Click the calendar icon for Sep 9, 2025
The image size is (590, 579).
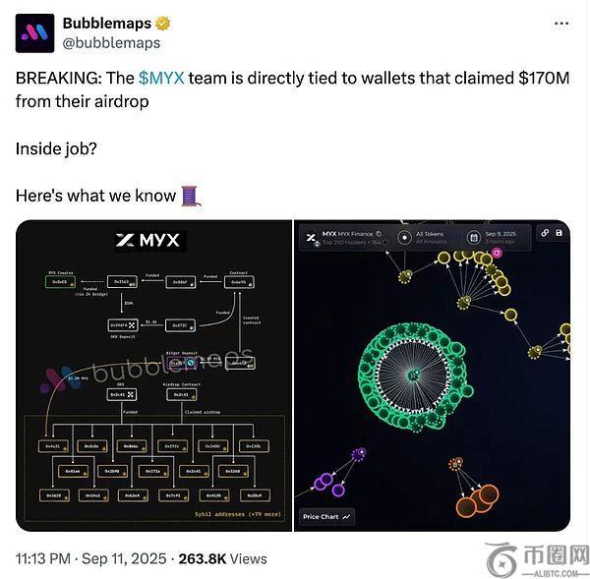pyautogui.click(x=474, y=237)
